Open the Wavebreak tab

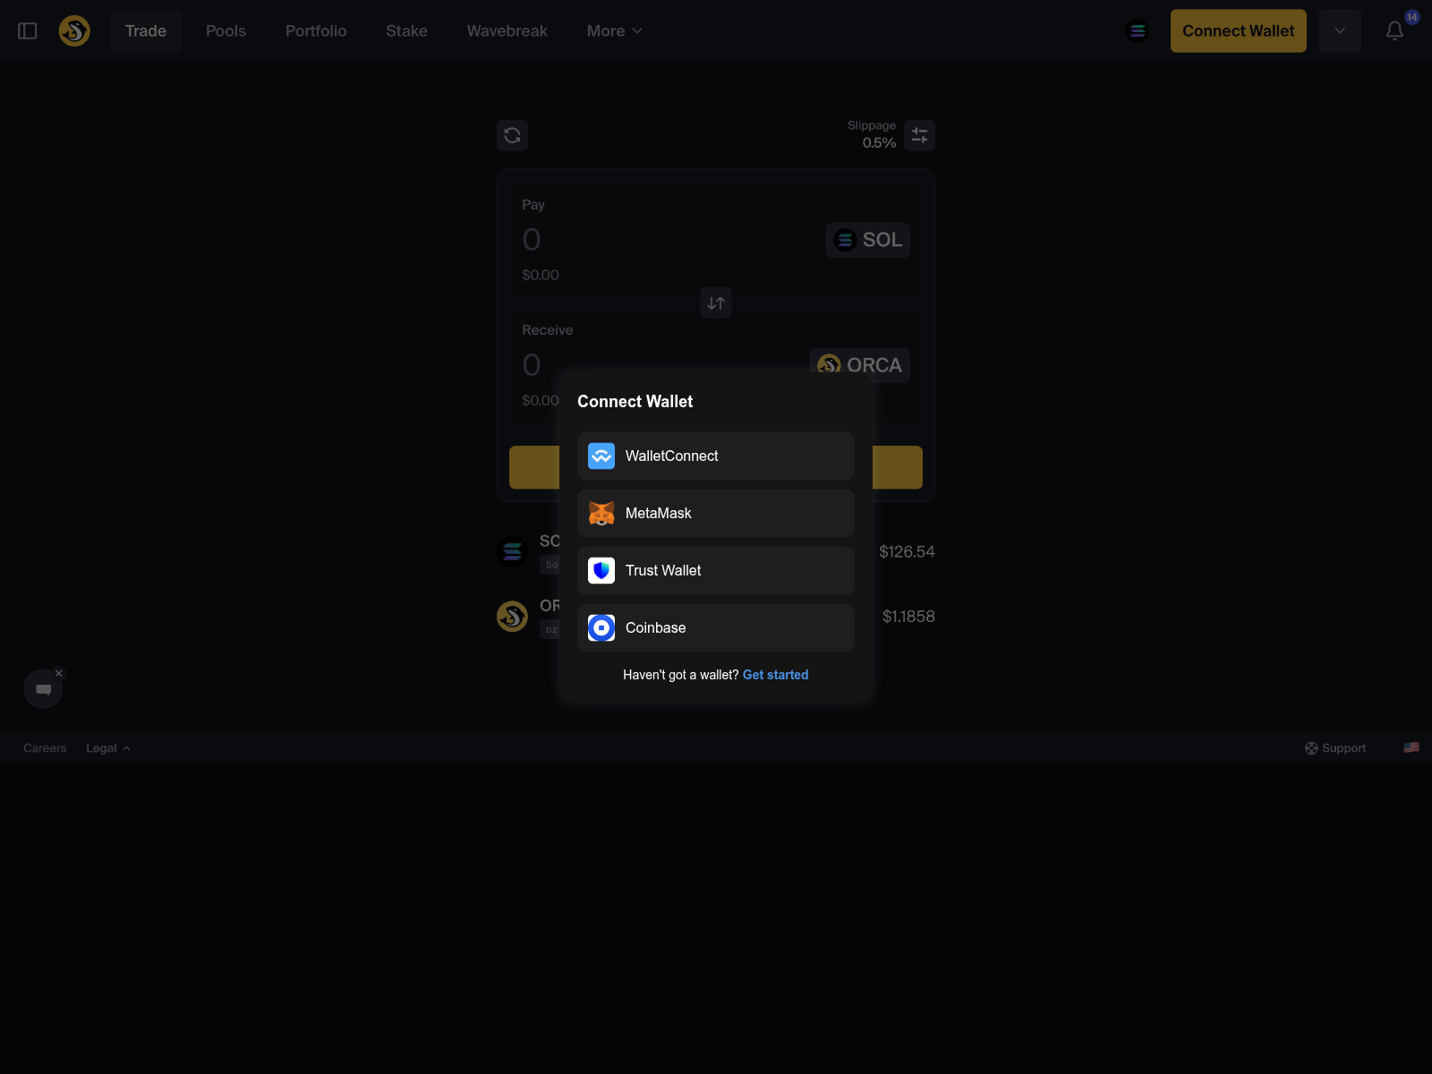pyautogui.click(x=507, y=31)
